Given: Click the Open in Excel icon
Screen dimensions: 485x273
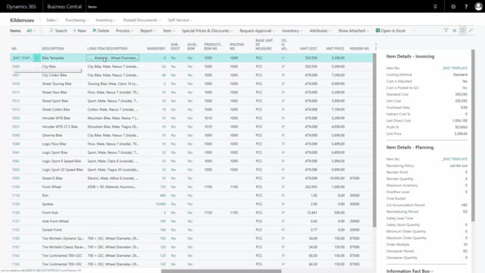Looking at the screenshot, I should (390, 30).
